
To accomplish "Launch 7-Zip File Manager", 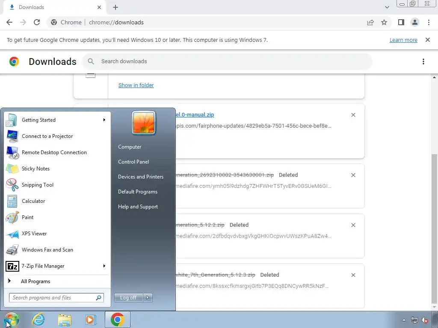I will coord(58,266).
